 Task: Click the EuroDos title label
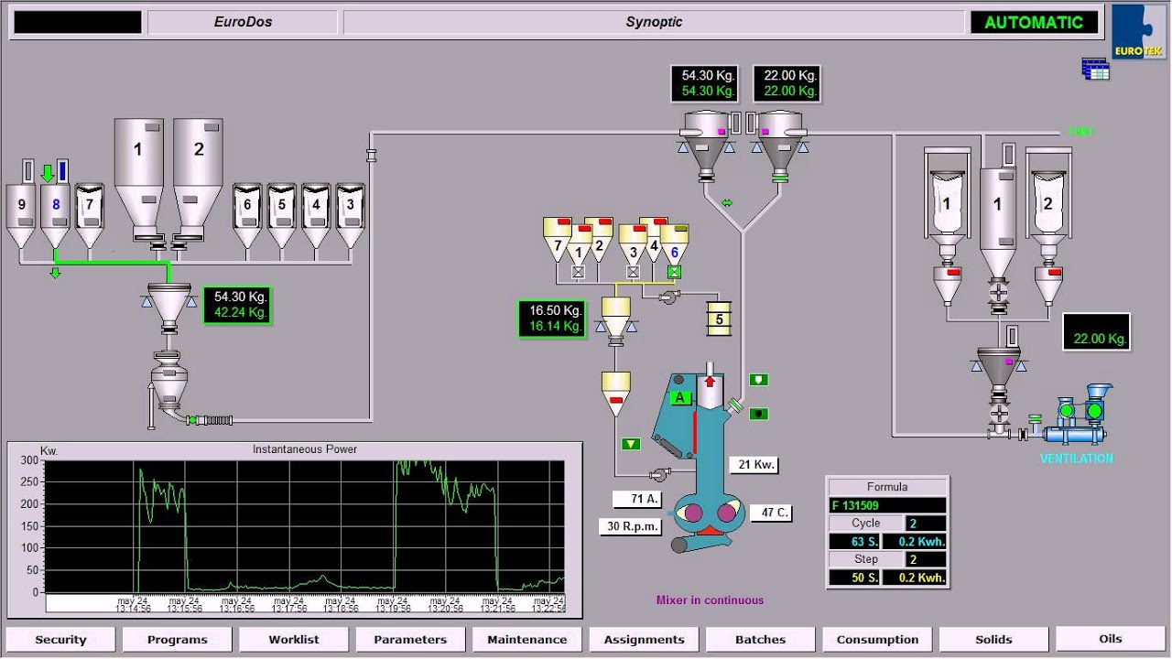click(243, 22)
